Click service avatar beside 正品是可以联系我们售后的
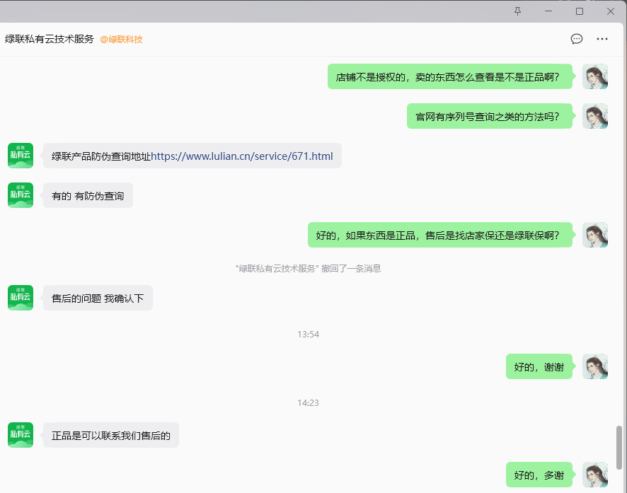 (x=21, y=435)
